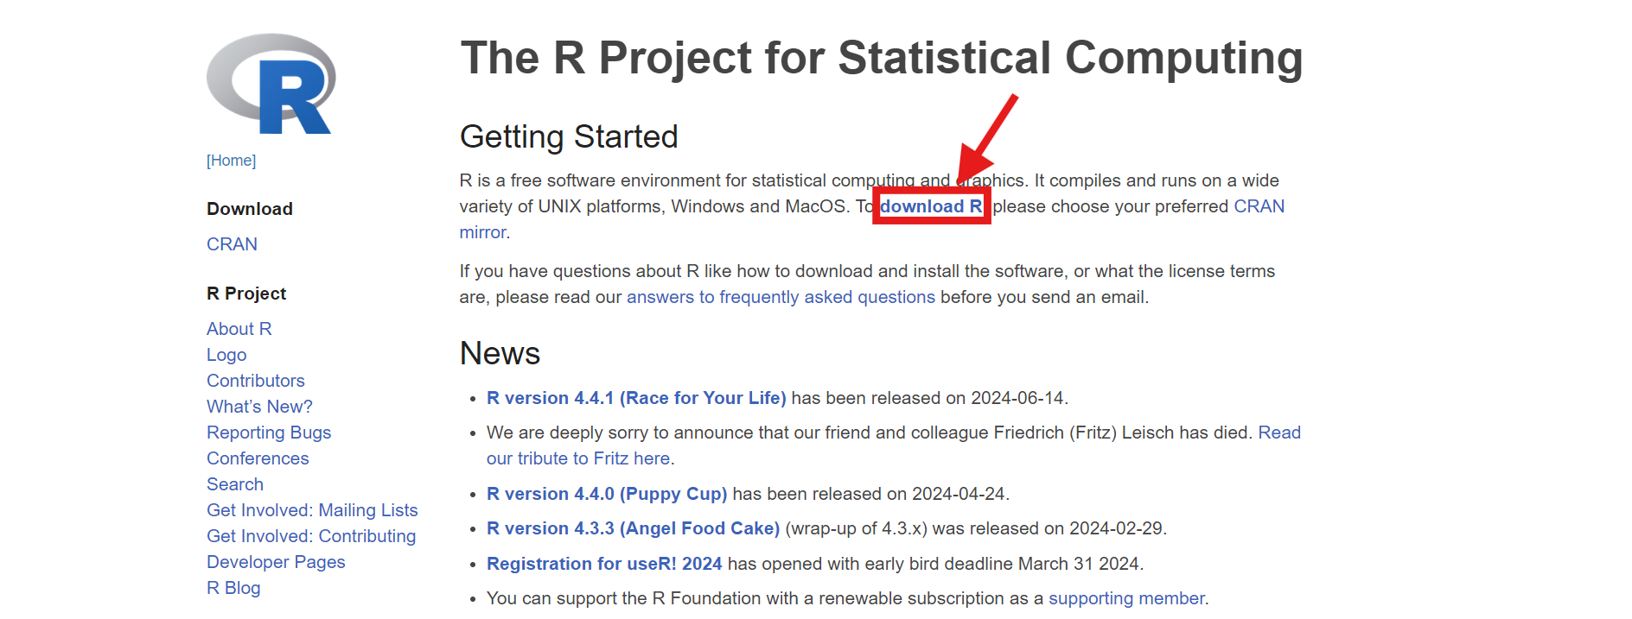Open the Contributors link

pos(256,381)
